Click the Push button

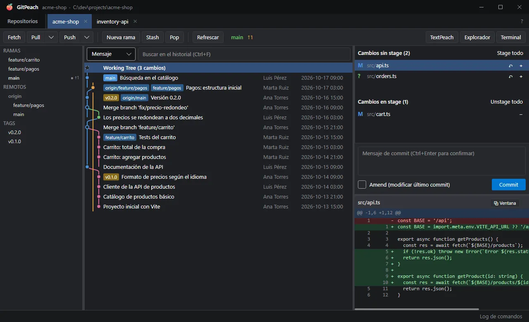tap(70, 37)
